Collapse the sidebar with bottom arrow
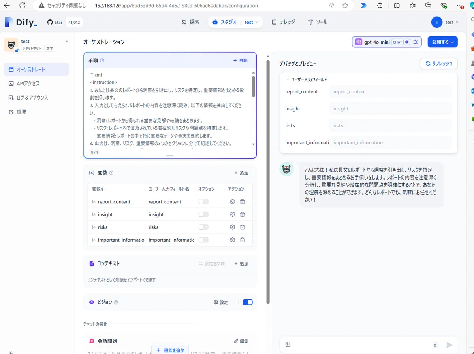 pyautogui.click(x=11, y=352)
